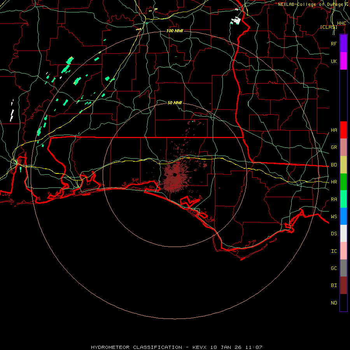
Task: Click the RF legend label
Action: (x=334, y=44)
